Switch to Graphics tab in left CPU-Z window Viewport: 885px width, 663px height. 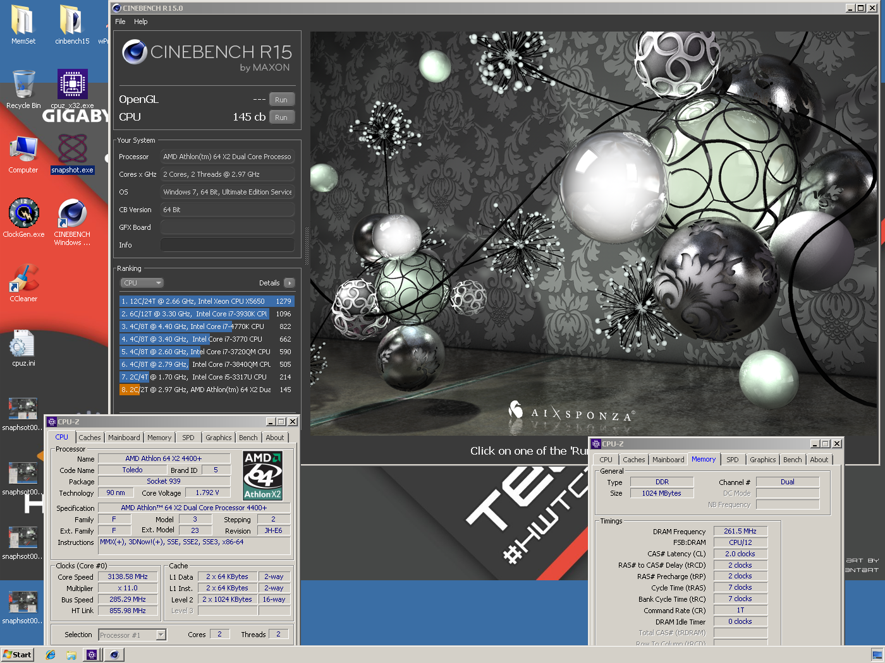219,438
